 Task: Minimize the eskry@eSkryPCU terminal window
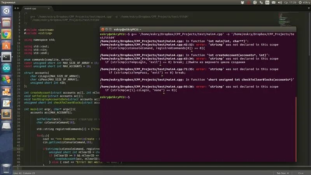107,30
